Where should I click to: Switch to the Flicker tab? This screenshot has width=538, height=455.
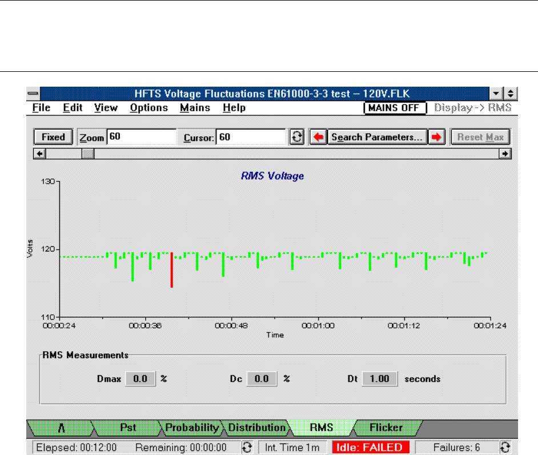(x=386, y=427)
